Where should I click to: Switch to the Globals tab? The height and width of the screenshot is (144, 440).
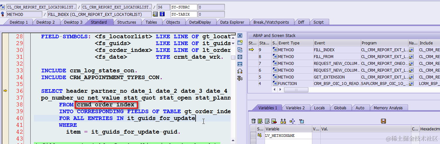340,108
